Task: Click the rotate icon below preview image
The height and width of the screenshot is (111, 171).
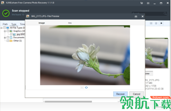Action: (x=86, y=87)
